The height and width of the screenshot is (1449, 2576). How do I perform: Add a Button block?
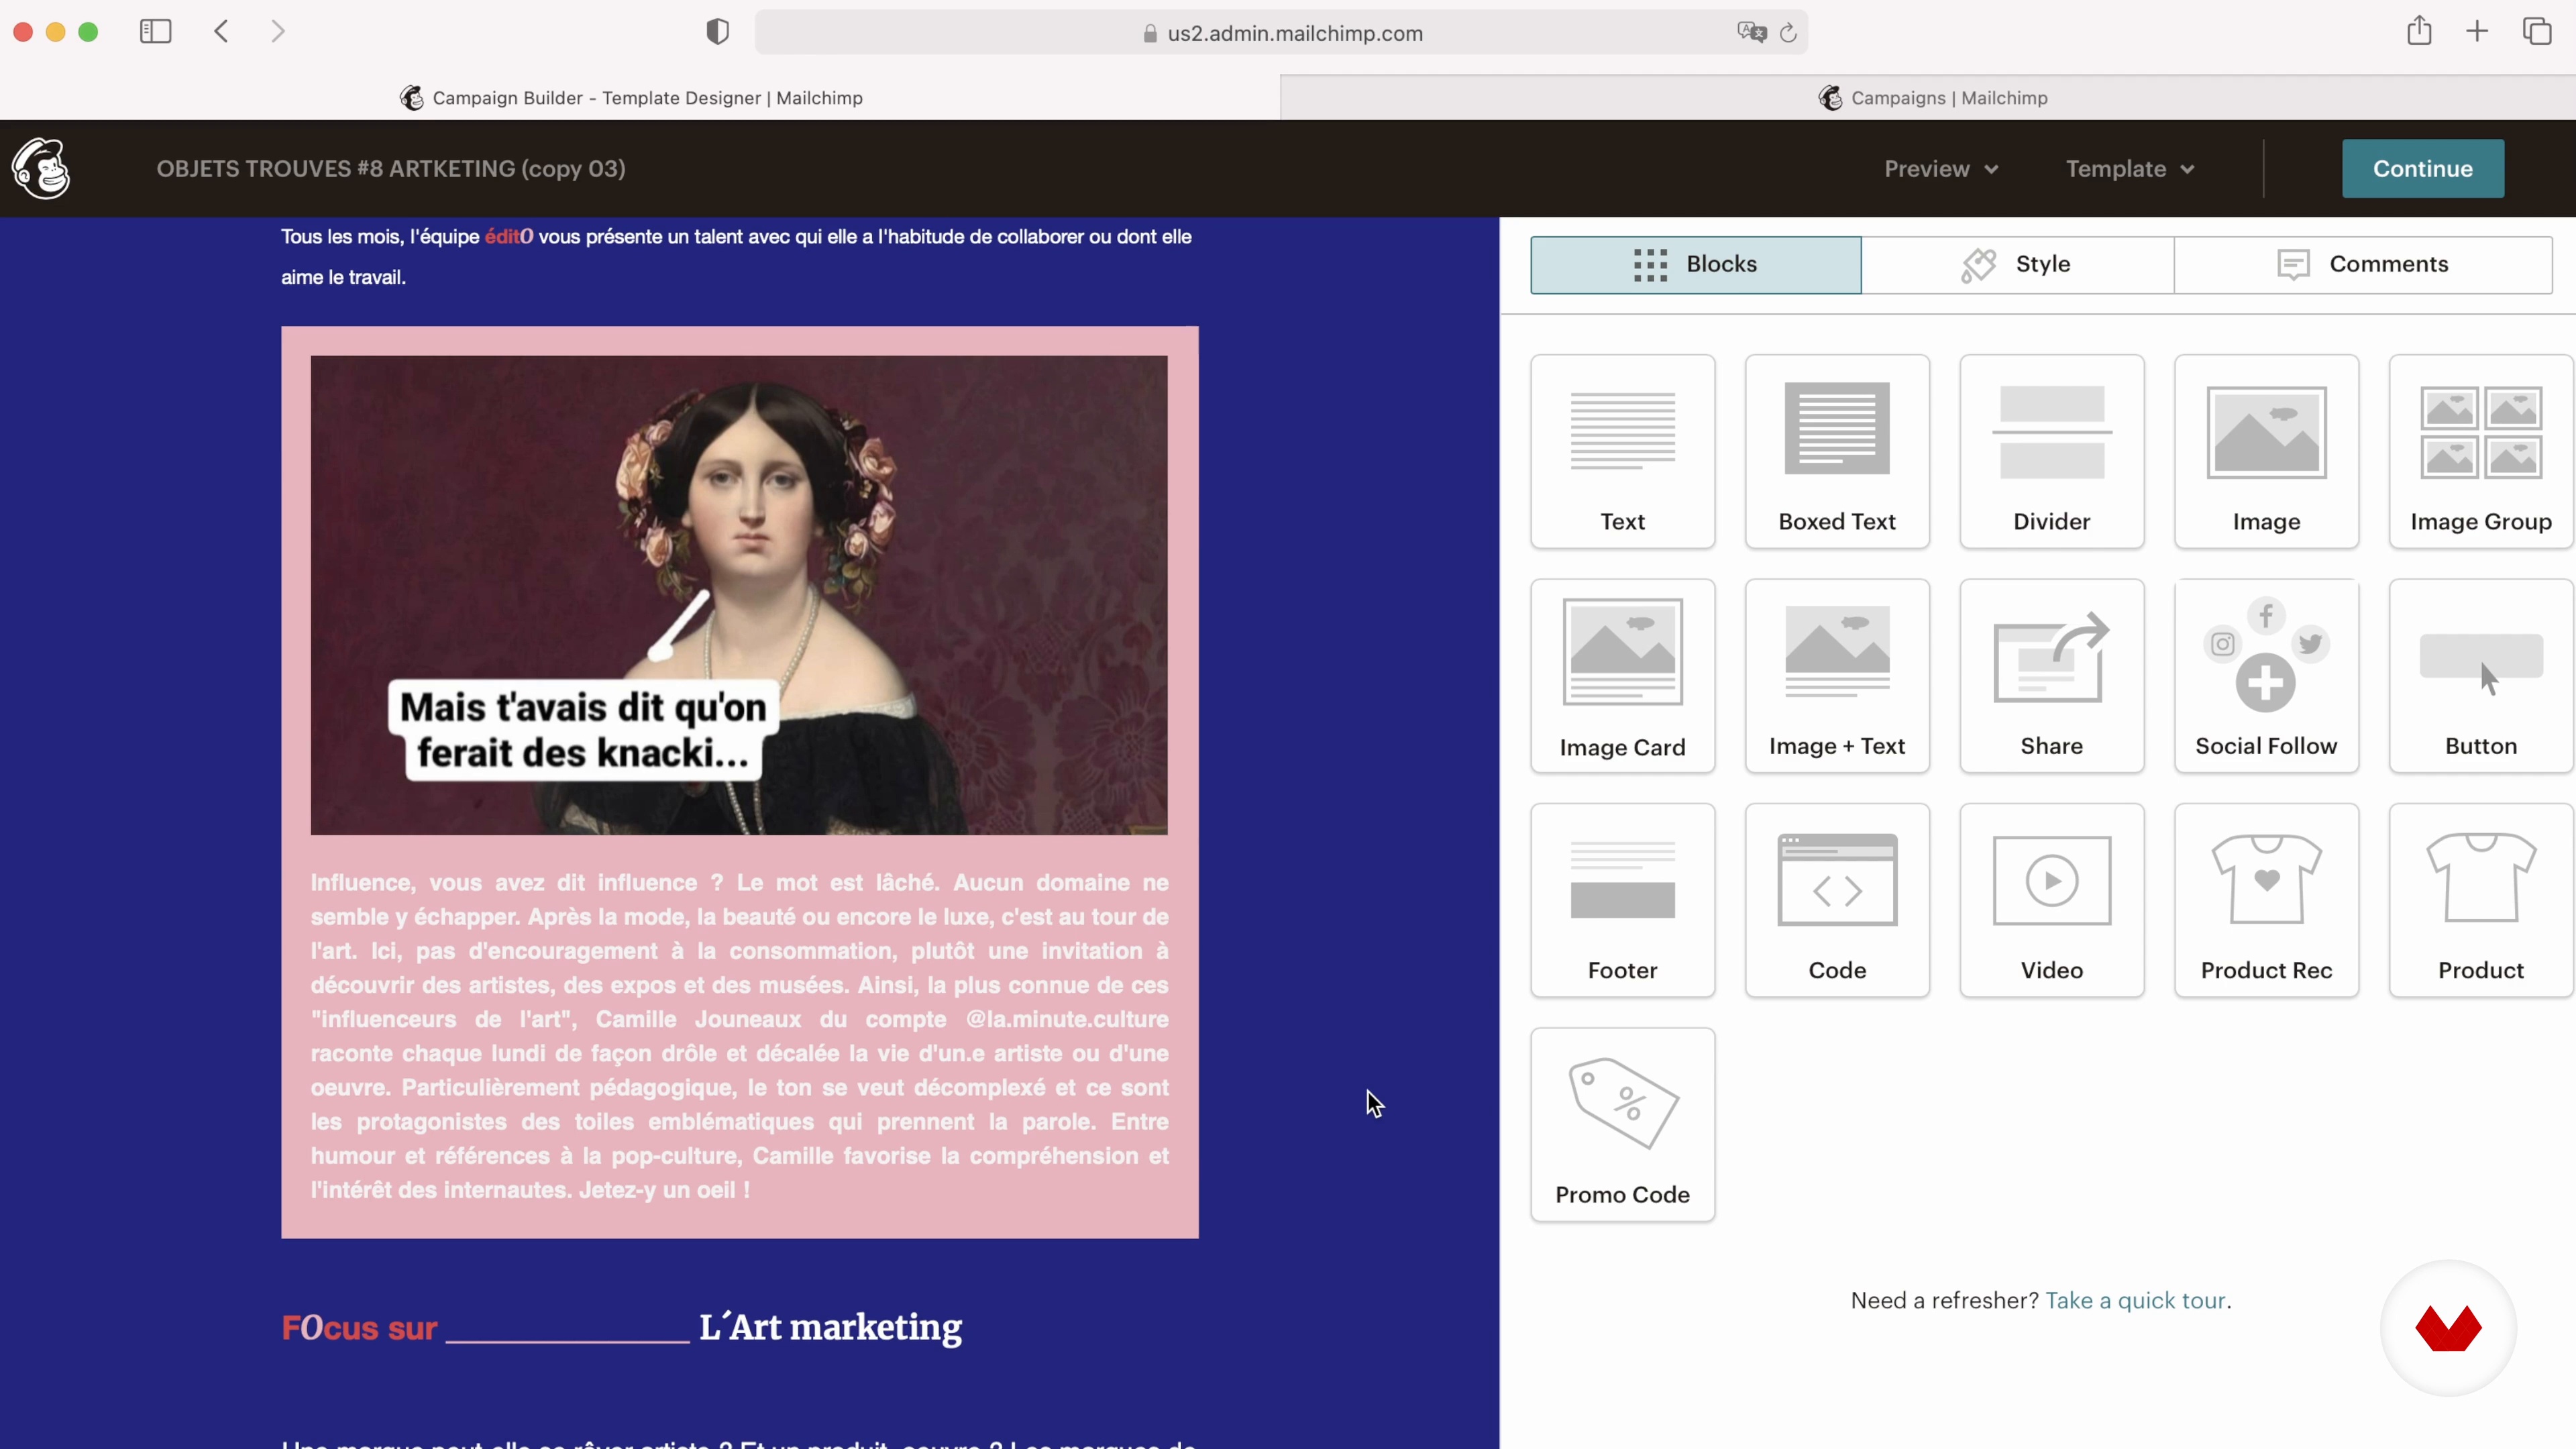click(x=2481, y=676)
